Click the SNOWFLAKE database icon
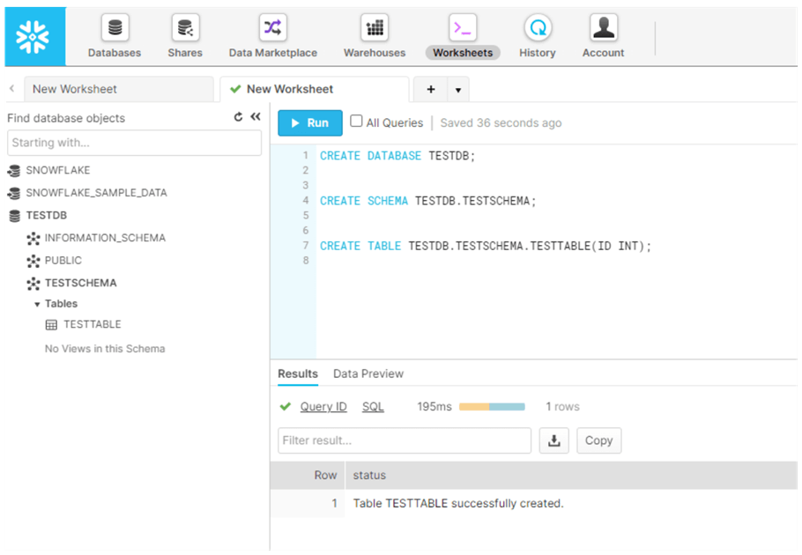The width and height of the screenshot is (802, 555). pyautogui.click(x=14, y=171)
